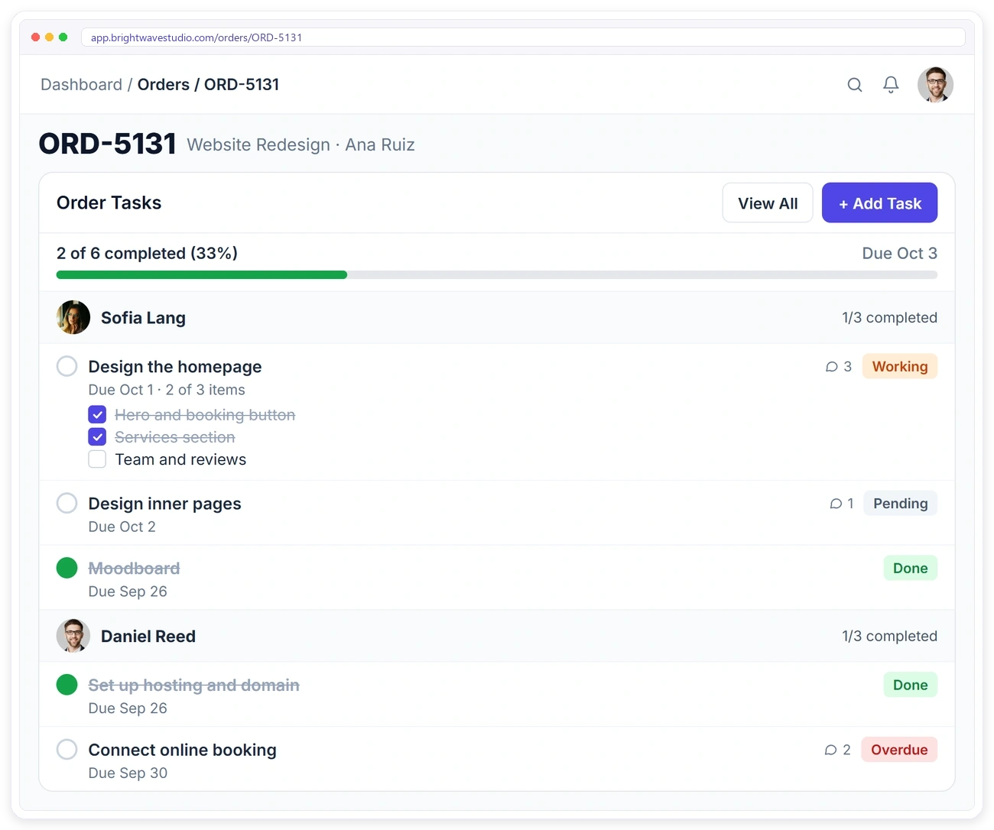Open the user profile avatar menu
The height and width of the screenshot is (830, 994).
[935, 85]
